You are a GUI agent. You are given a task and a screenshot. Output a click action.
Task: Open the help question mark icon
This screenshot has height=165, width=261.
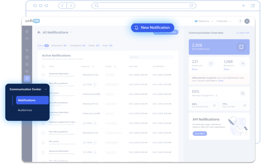pos(240,21)
